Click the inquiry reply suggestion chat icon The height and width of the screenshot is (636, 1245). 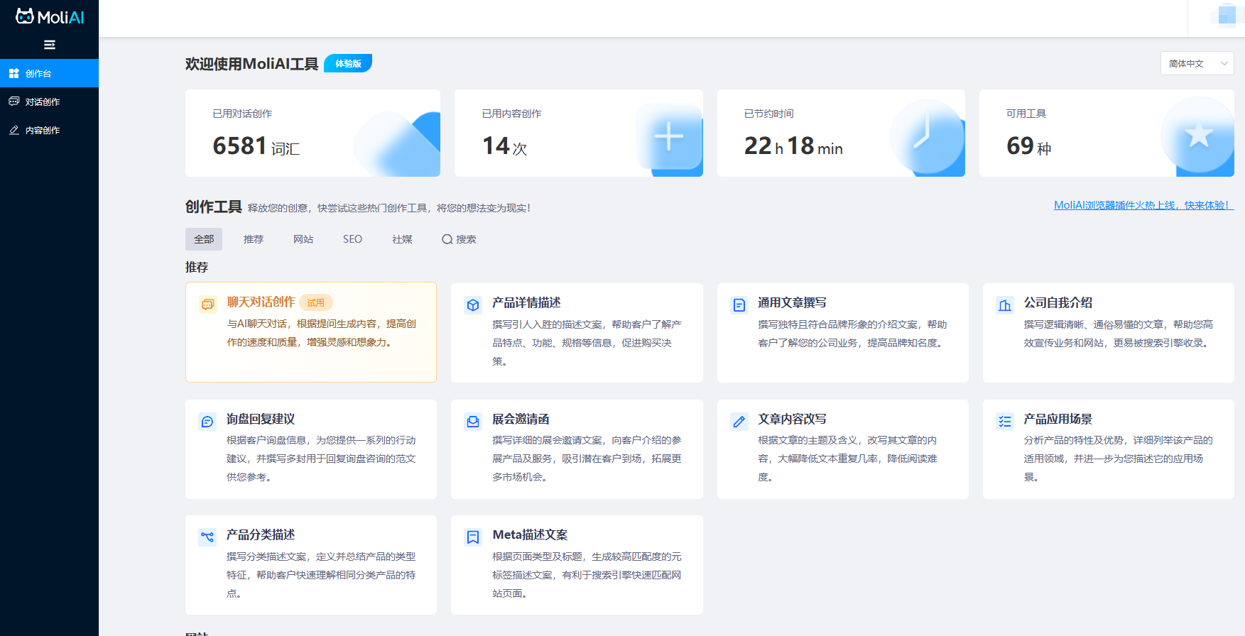pos(207,422)
